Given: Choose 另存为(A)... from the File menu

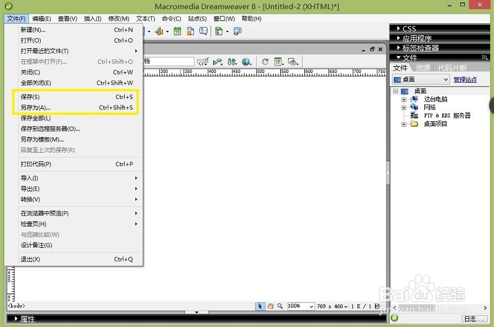Looking at the screenshot, I should point(77,108).
